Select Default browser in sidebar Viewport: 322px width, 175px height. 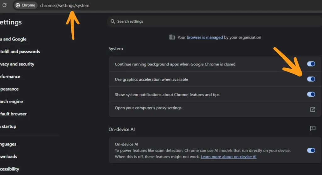[13, 114]
